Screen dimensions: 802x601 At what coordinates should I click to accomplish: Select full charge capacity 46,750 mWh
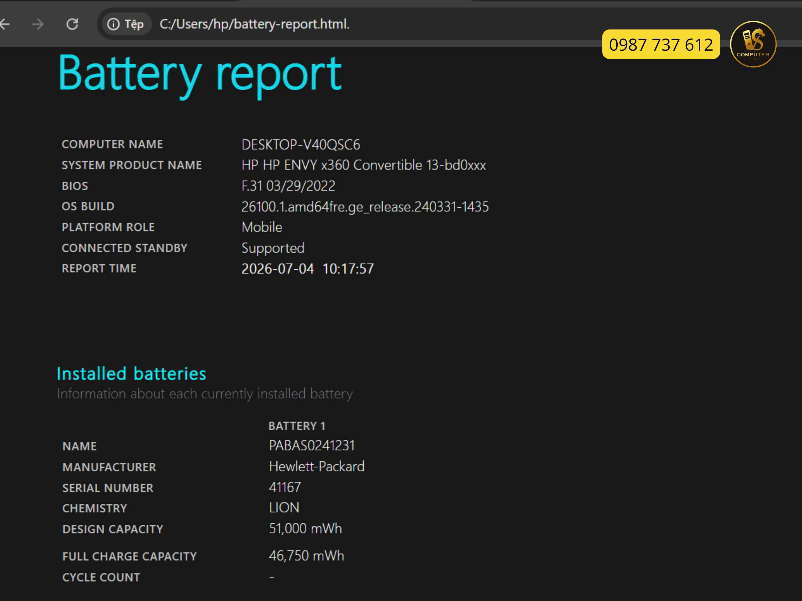(x=306, y=556)
